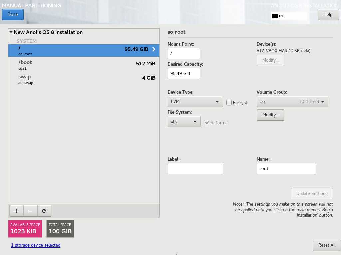Screen dimensions: 341x255
Task: Open the File System xfs dropdown
Action: (184, 122)
